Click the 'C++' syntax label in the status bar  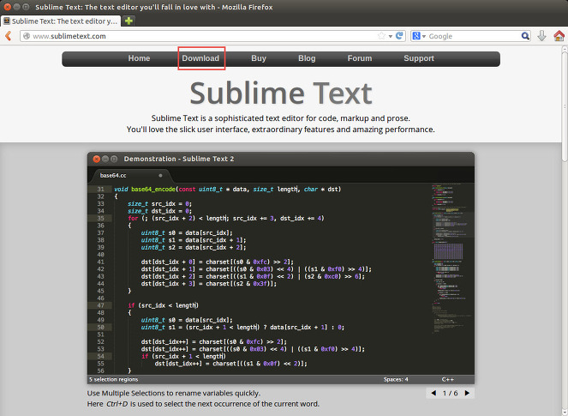(x=448, y=379)
